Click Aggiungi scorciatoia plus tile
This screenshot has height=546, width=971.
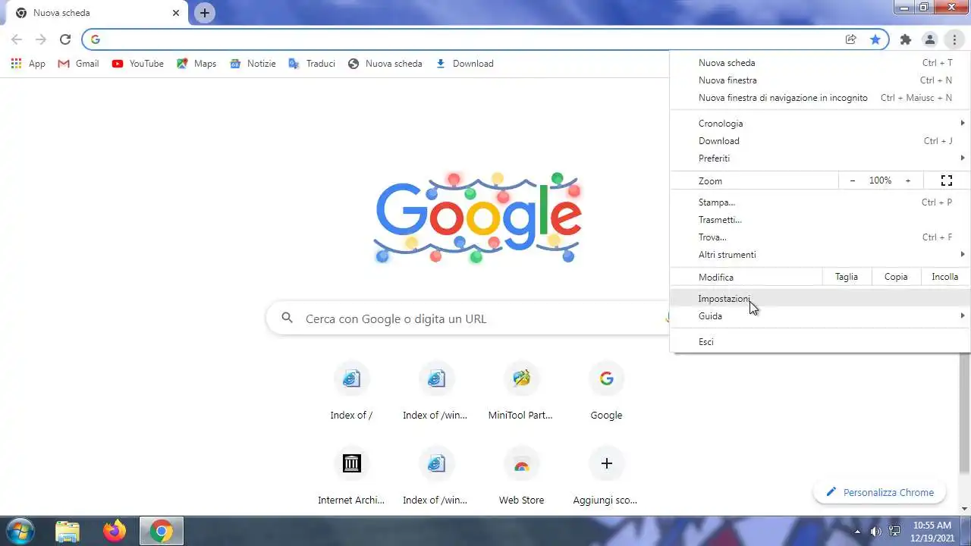tap(605, 475)
